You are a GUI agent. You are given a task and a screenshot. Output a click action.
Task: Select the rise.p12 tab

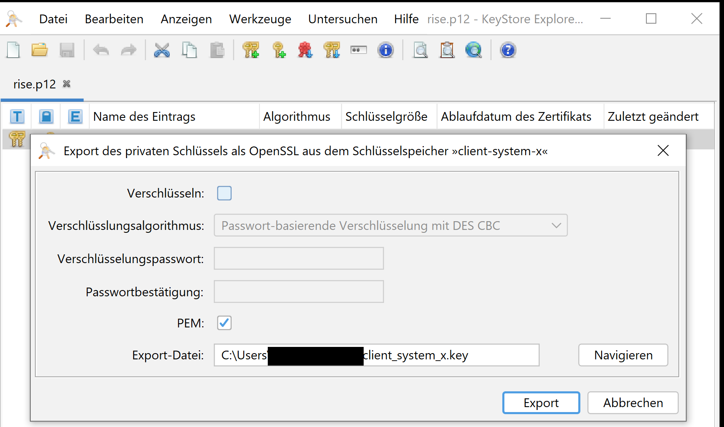tap(34, 84)
